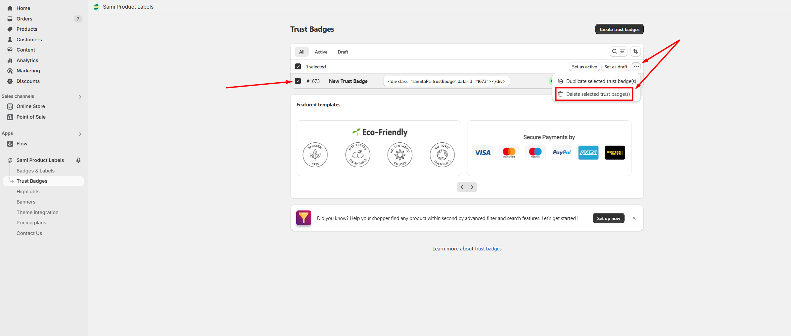Click the Flow app icon

click(x=10, y=144)
